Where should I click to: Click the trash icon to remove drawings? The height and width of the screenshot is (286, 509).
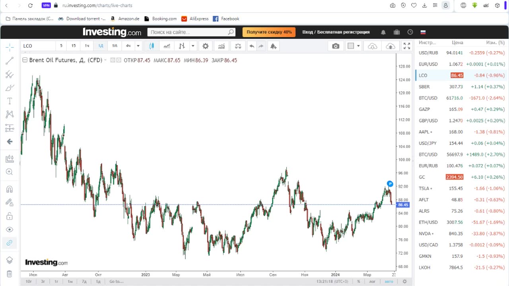tap(10, 274)
